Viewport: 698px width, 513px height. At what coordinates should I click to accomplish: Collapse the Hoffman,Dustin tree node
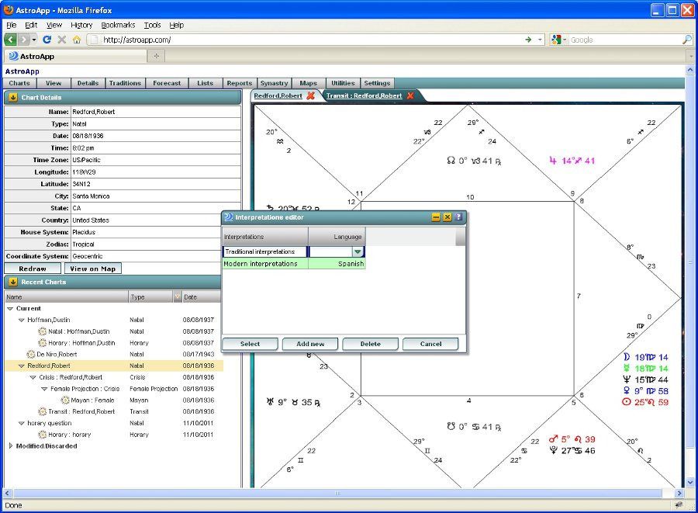[x=22, y=320]
